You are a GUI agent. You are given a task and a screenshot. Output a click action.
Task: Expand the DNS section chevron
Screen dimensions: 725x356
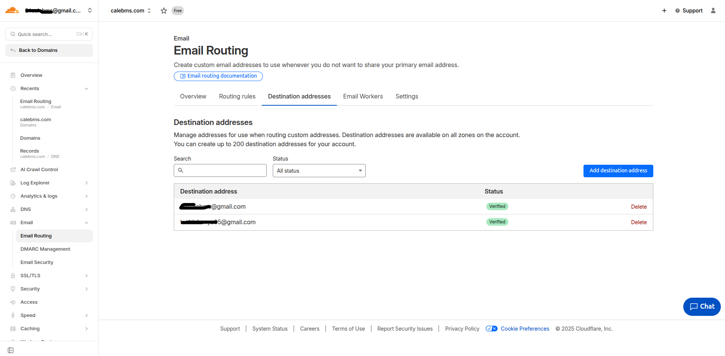click(x=86, y=209)
